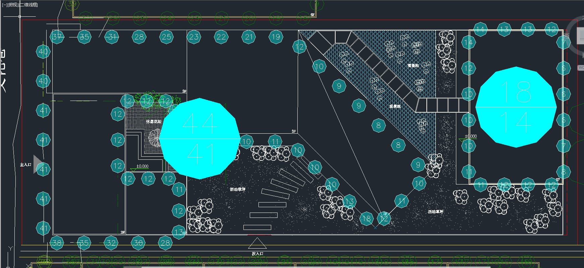Image resolution: width=584 pixels, height=268 pixels.
Task: Select tree marker numbered 18 near bottom
Action: (x=366, y=219)
